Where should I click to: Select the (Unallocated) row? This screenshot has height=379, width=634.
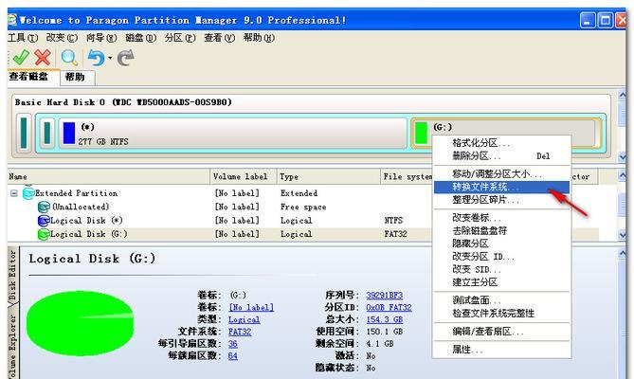[221, 207]
